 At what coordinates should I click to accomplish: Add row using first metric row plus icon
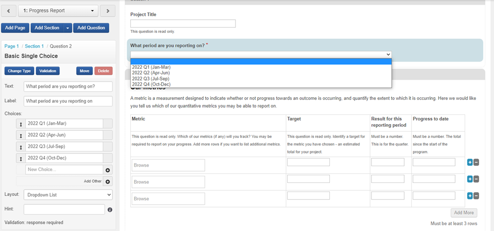470,162
